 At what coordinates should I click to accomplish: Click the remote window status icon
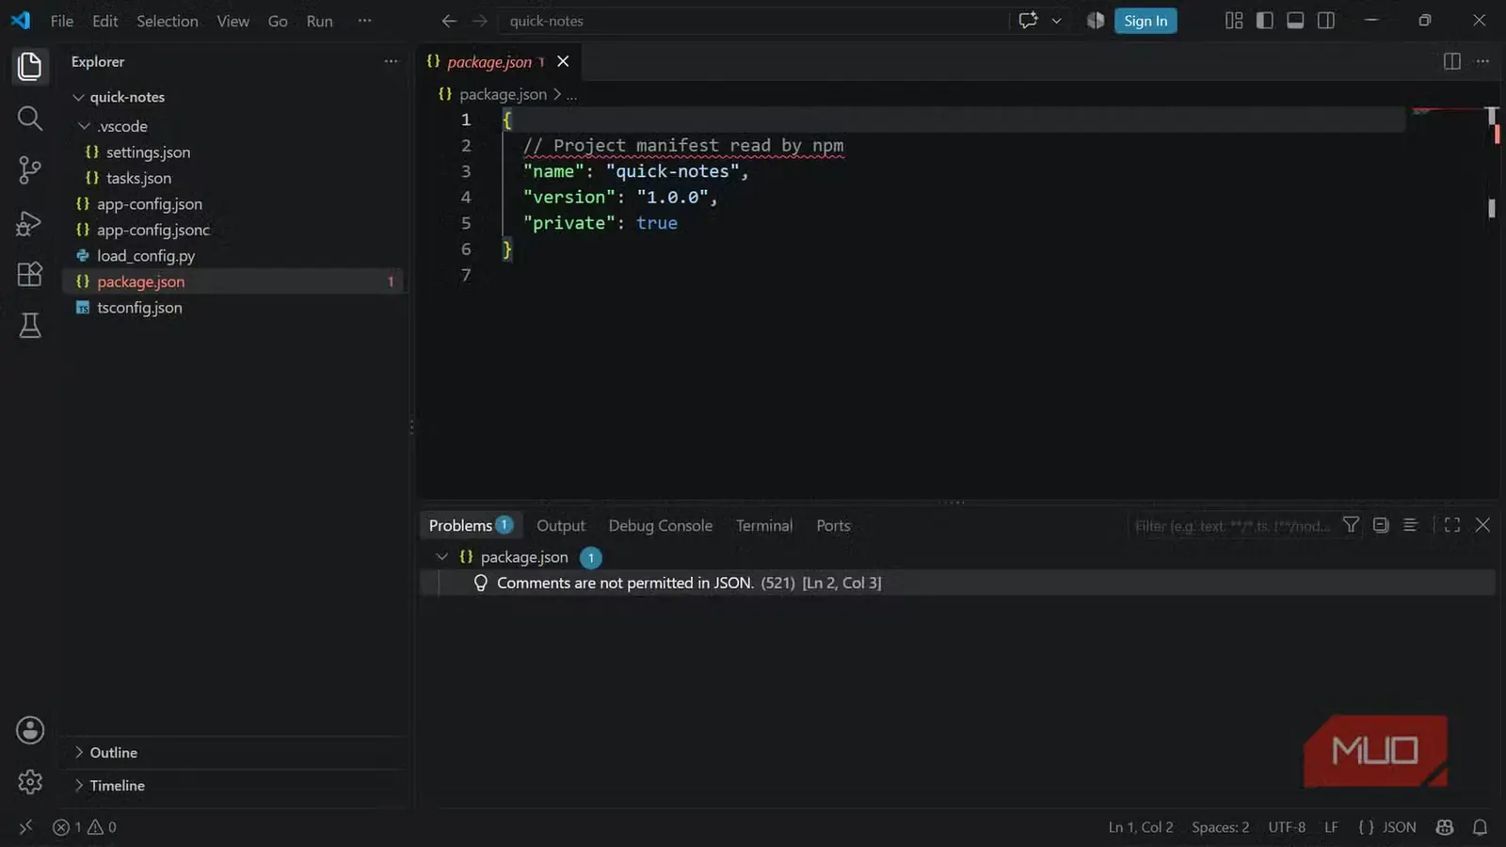(x=25, y=827)
